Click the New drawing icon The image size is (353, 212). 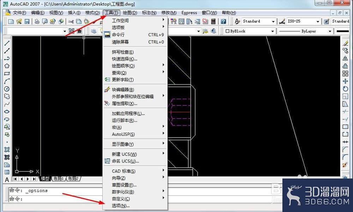pos(11,22)
